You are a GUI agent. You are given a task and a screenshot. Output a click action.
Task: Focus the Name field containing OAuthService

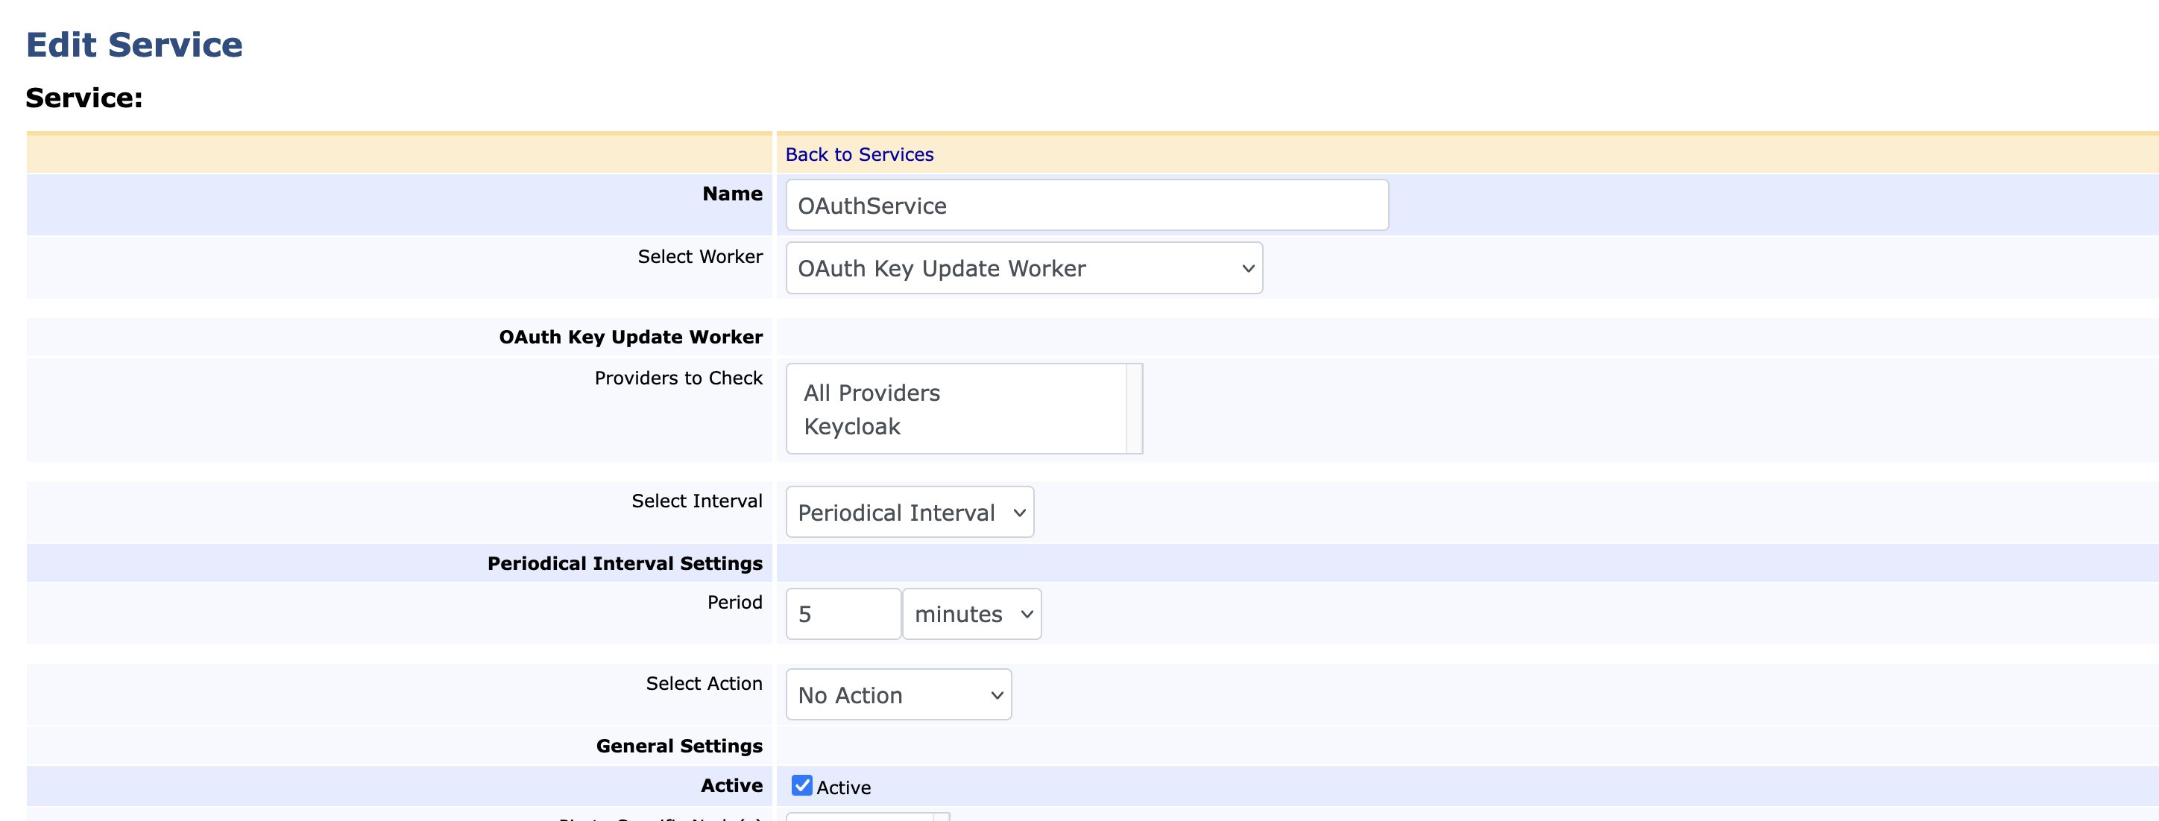[1086, 206]
